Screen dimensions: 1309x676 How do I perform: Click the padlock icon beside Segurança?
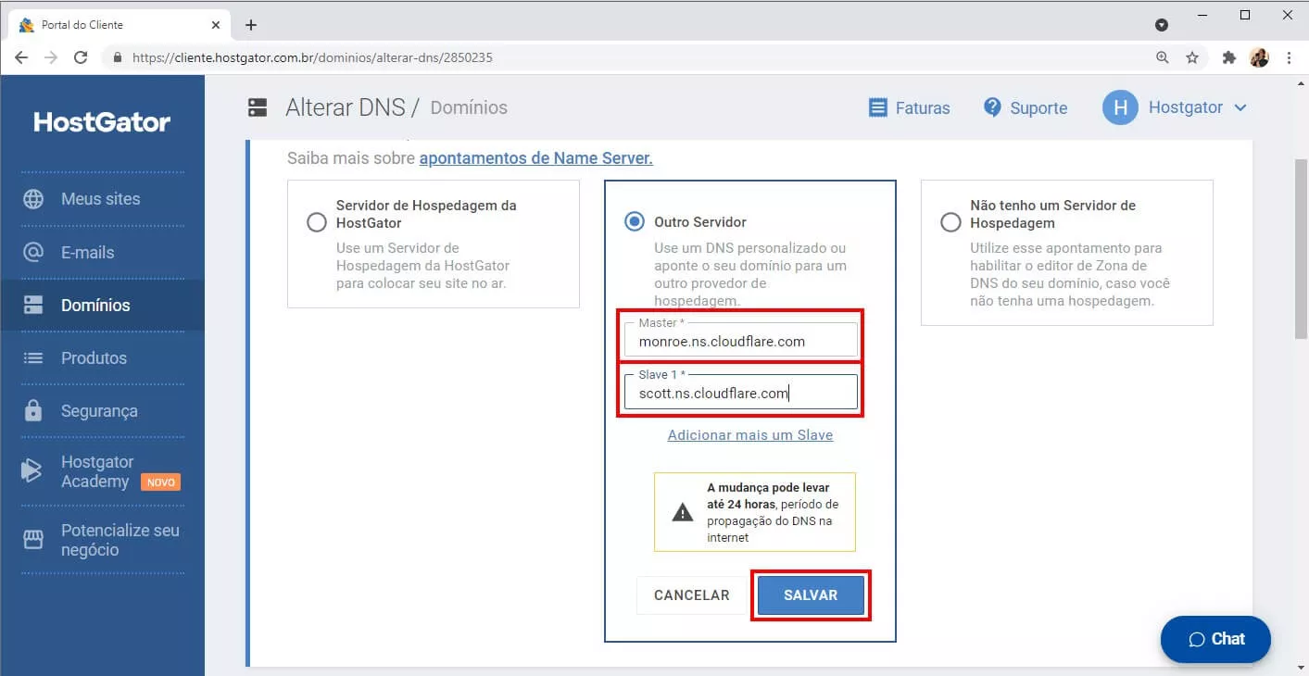tap(33, 410)
